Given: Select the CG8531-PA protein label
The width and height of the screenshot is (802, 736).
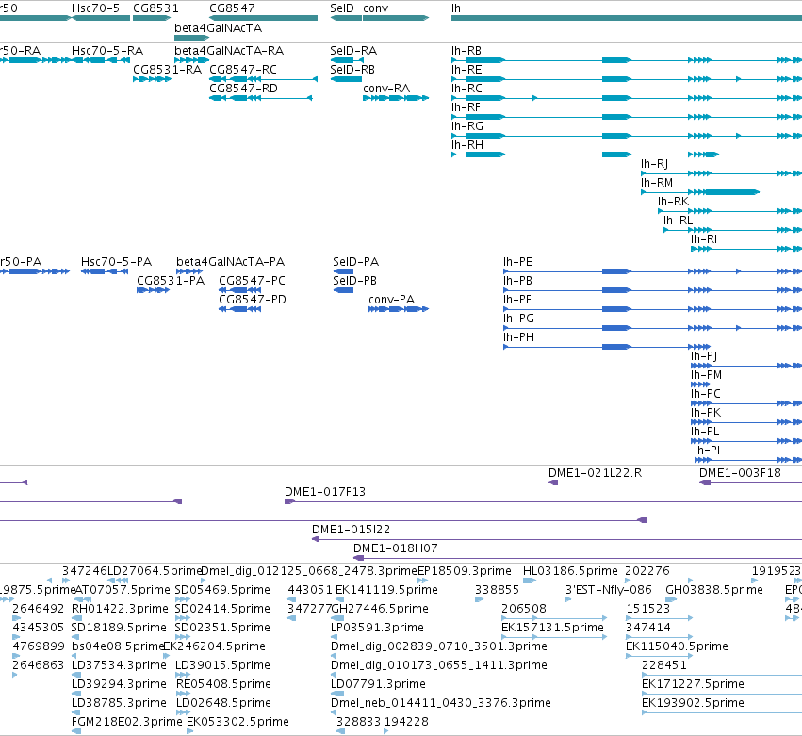Looking at the screenshot, I should (171, 280).
